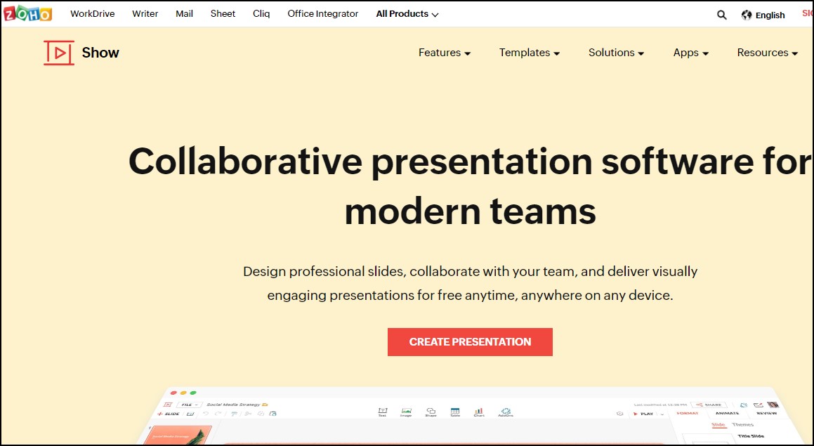Select the Image tool in the preview toolbar
This screenshot has width=814, height=446.
click(406, 412)
